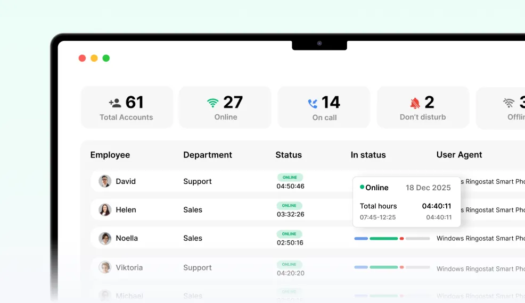
Task: Open the Online count card
Action: coord(225,107)
